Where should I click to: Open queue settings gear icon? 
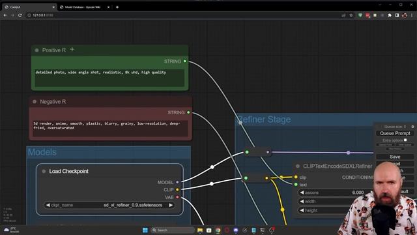[412, 127]
